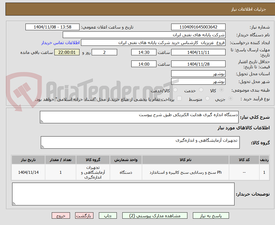The image size is (275, 225).
Task: Click the ردیف column header
Action: click(264, 160)
